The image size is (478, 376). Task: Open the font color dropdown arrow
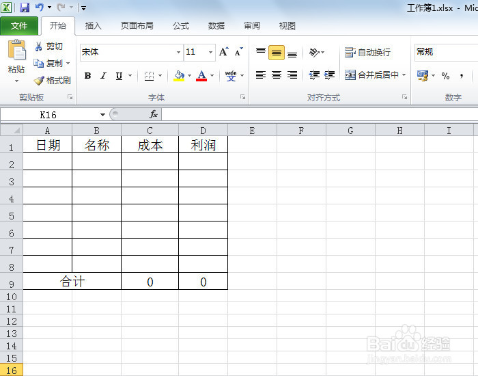pyautogui.click(x=212, y=76)
